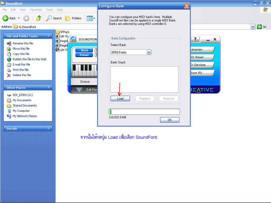Viewport: 271px width, 203px height.
Task: Click the Shared Documents link
Action: pos(25,105)
